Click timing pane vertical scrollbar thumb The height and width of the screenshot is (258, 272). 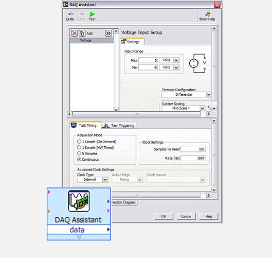click(214, 155)
